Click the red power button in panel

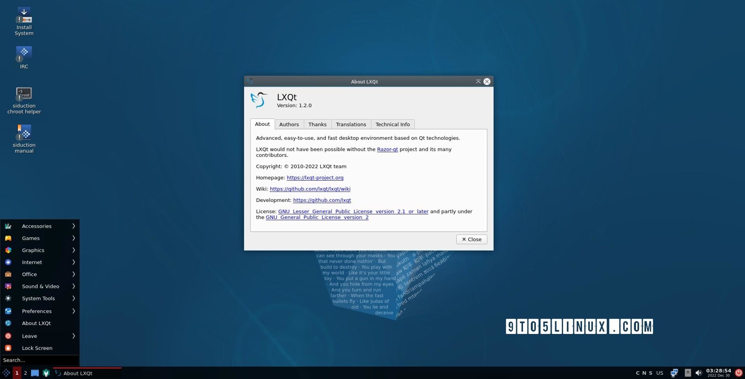738,373
